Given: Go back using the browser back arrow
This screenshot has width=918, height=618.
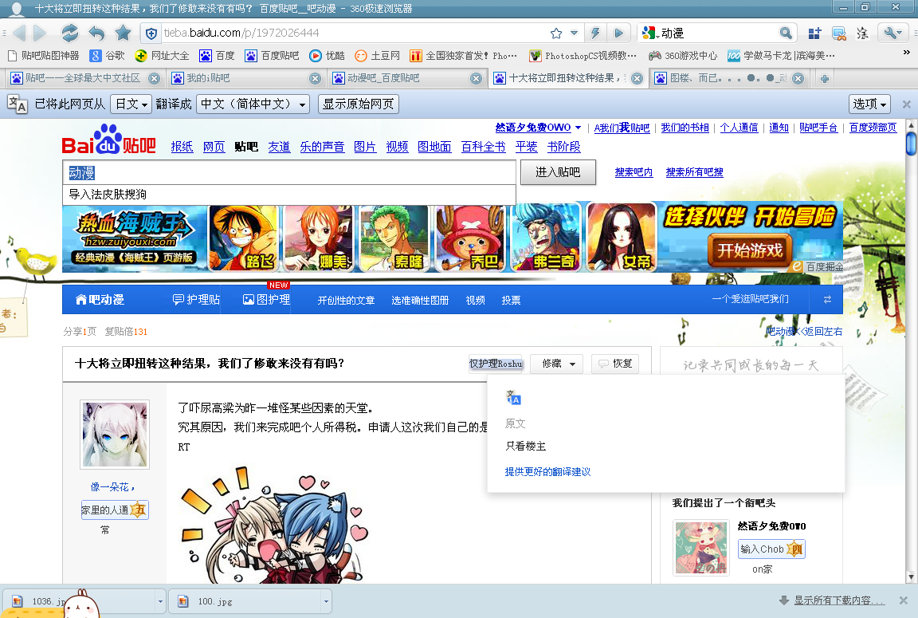Looking at the screenshot, I should [19, 33].
